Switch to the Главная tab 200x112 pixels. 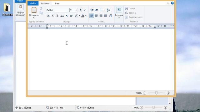(x=45, y=3)
